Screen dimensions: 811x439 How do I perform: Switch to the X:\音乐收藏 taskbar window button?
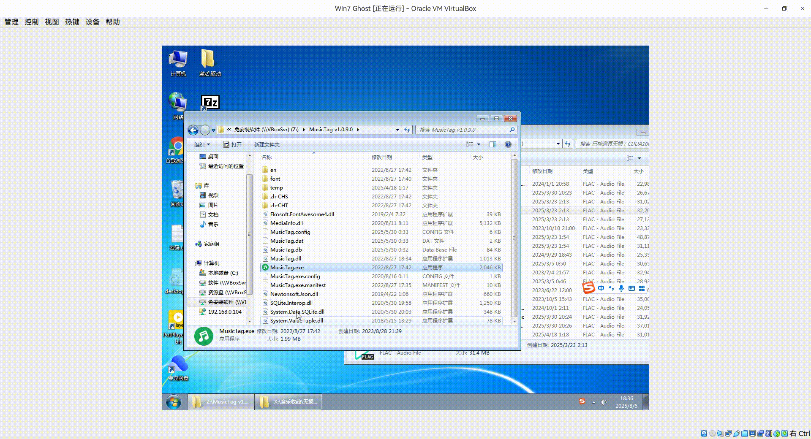(x=288, y=402)
